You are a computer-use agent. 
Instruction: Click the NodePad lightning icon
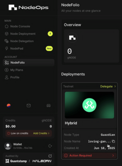(7, 48)
